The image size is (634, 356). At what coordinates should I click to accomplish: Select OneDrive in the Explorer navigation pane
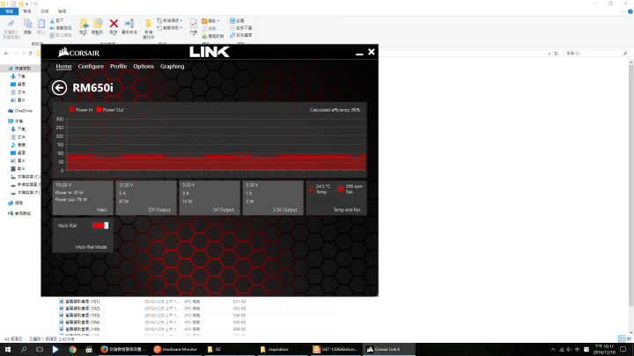coord(20,111)
